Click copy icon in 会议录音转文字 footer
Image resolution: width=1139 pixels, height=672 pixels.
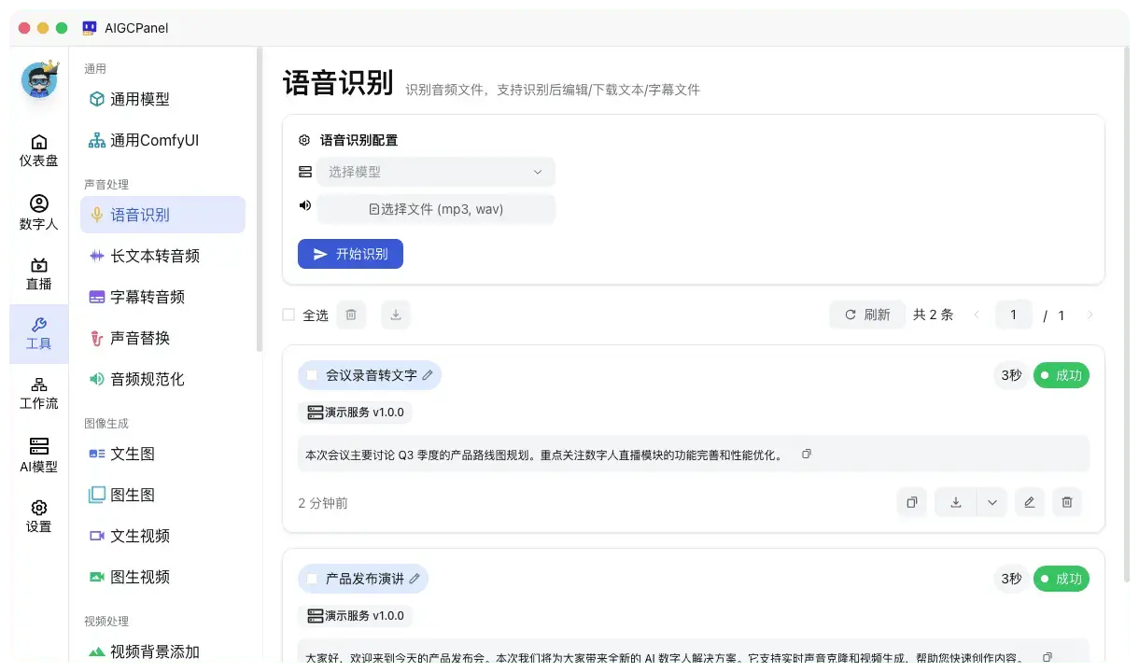click(912, 502)
